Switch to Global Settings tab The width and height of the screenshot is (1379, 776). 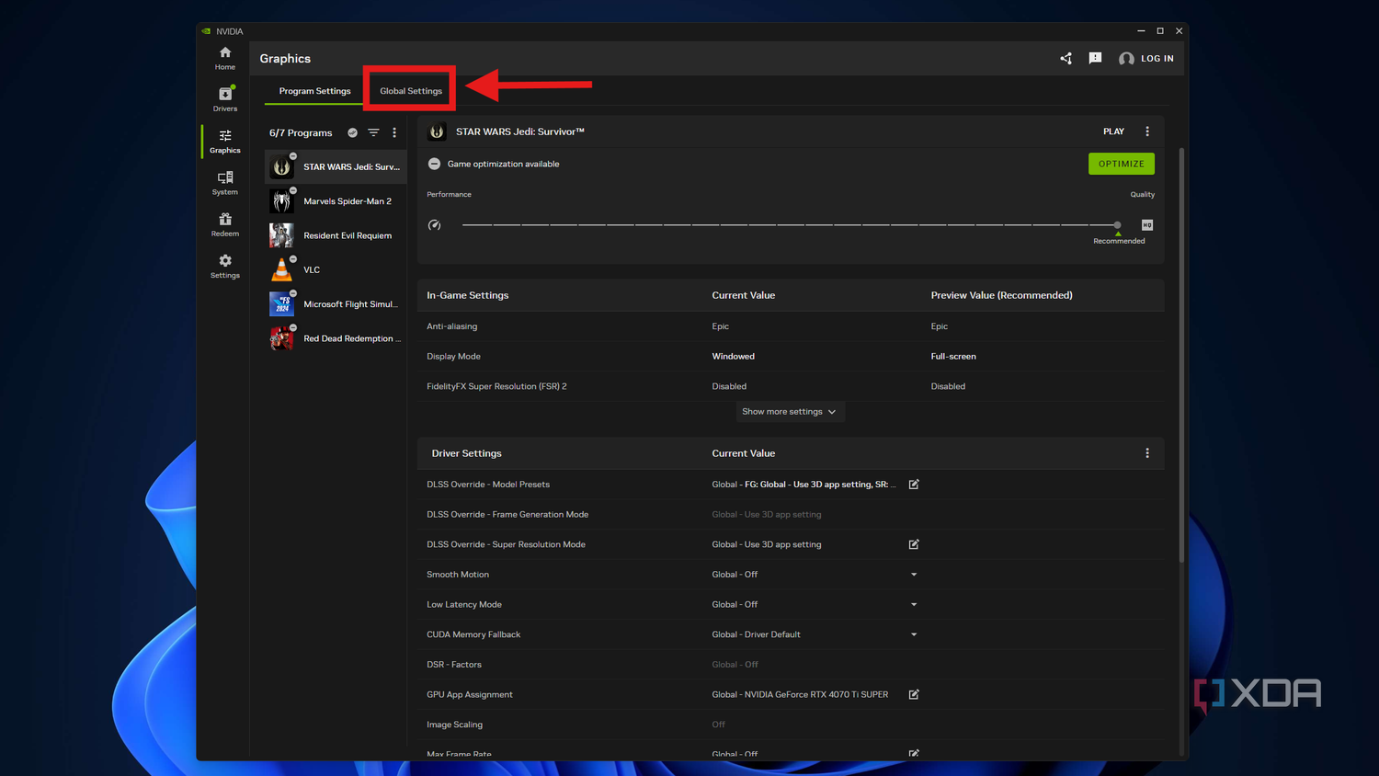coord(411,91)
